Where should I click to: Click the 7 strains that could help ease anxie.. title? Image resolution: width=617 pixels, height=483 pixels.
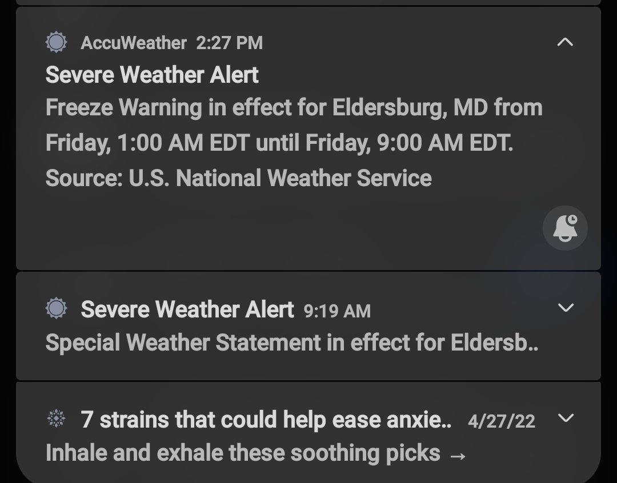coord(266,420)
